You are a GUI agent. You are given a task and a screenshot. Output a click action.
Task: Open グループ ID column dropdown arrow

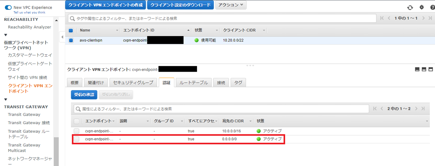click(x=182, y=121)
